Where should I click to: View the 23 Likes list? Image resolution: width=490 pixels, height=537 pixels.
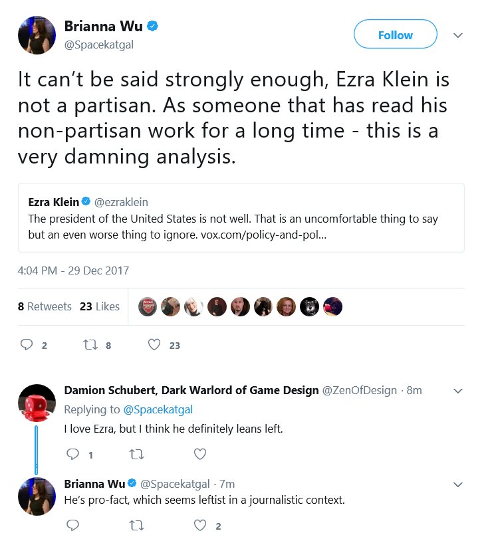point(100,306)
